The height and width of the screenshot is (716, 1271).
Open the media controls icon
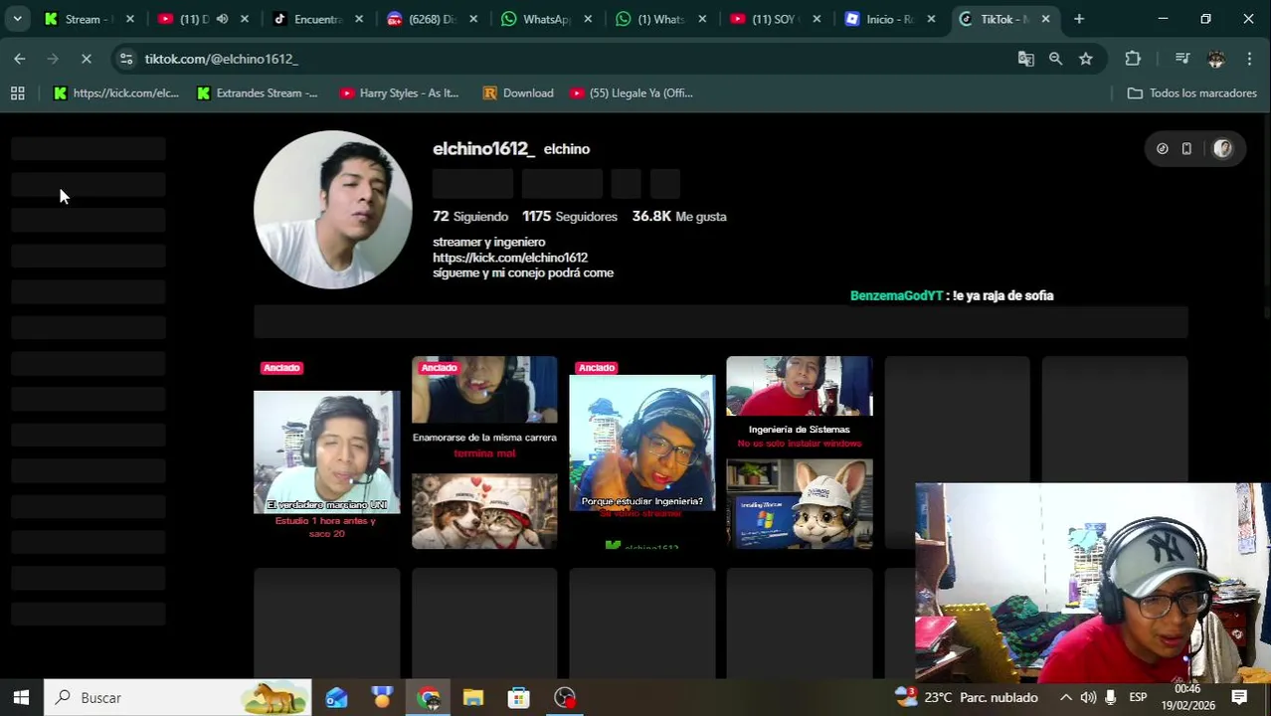(x=1181, y=59)
